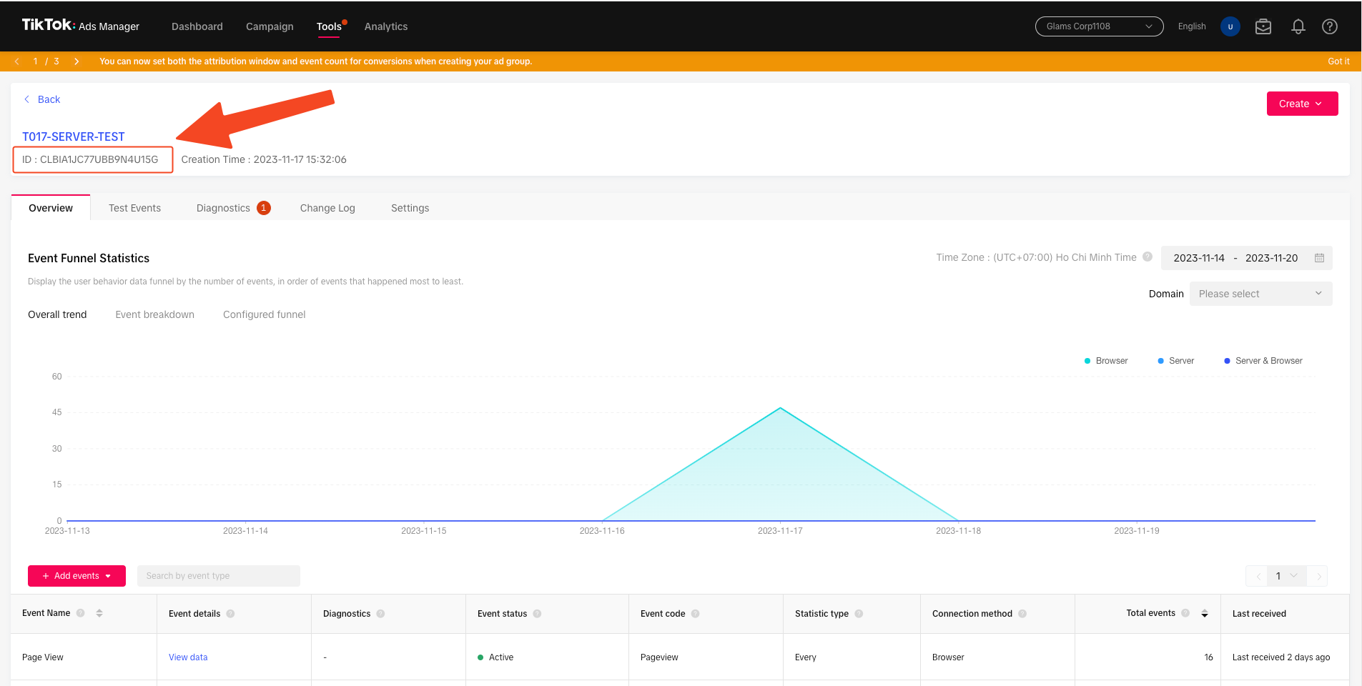Viewport: 1362px width, 686px height.
Task: Click the end date 2023-11-20 field
Action: 1271,258
